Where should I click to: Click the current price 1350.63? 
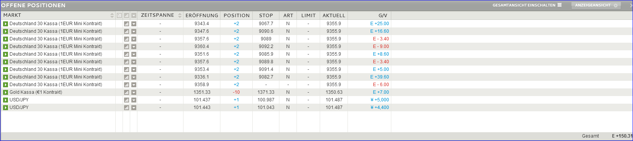pyautogui.click(x=334, y=92)
